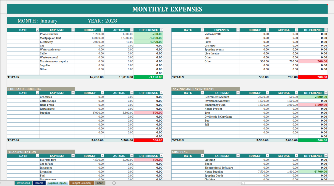This screenshot has height=186, width=334.
Task: Open BUDGET filter in Phone Number table
Action: tap(102, 30)
